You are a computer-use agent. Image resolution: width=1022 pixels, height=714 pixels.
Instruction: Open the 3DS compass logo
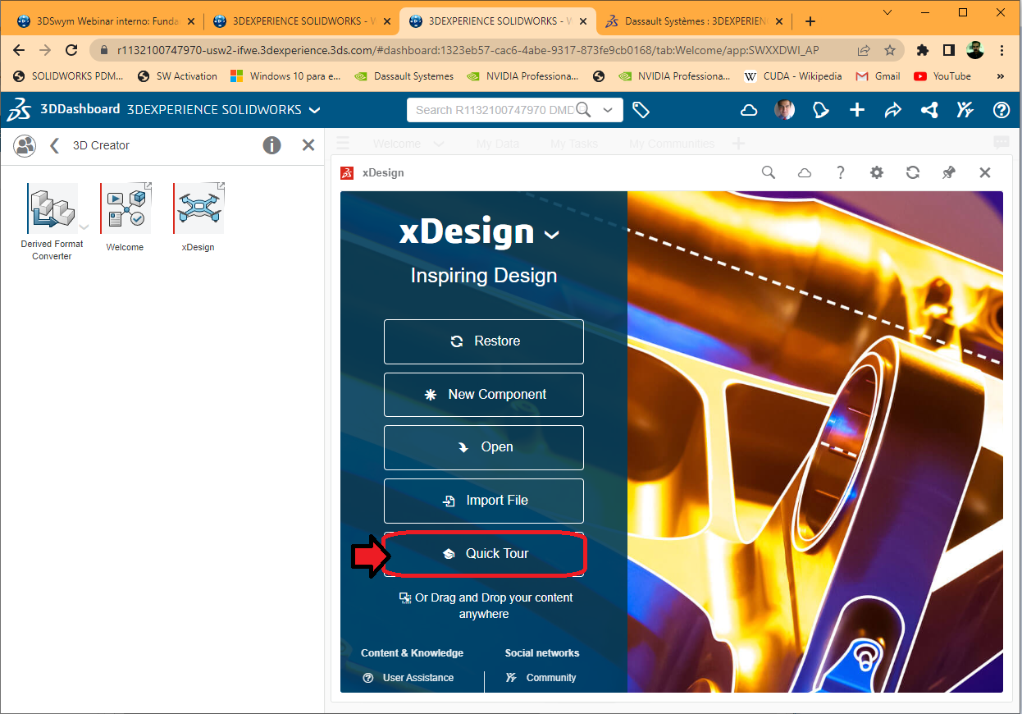pyautogui.click(x=20, y=109)
